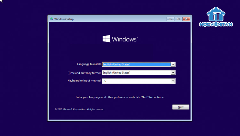
Task: Click the Windows logo in the dialog
Action: (120, 39)
